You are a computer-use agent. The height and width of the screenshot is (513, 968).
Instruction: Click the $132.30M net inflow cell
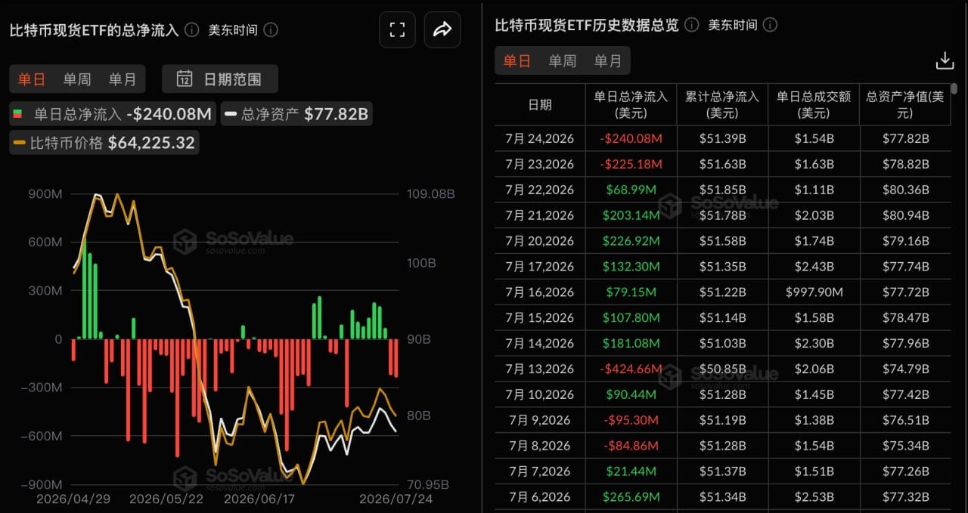point(631,267)
